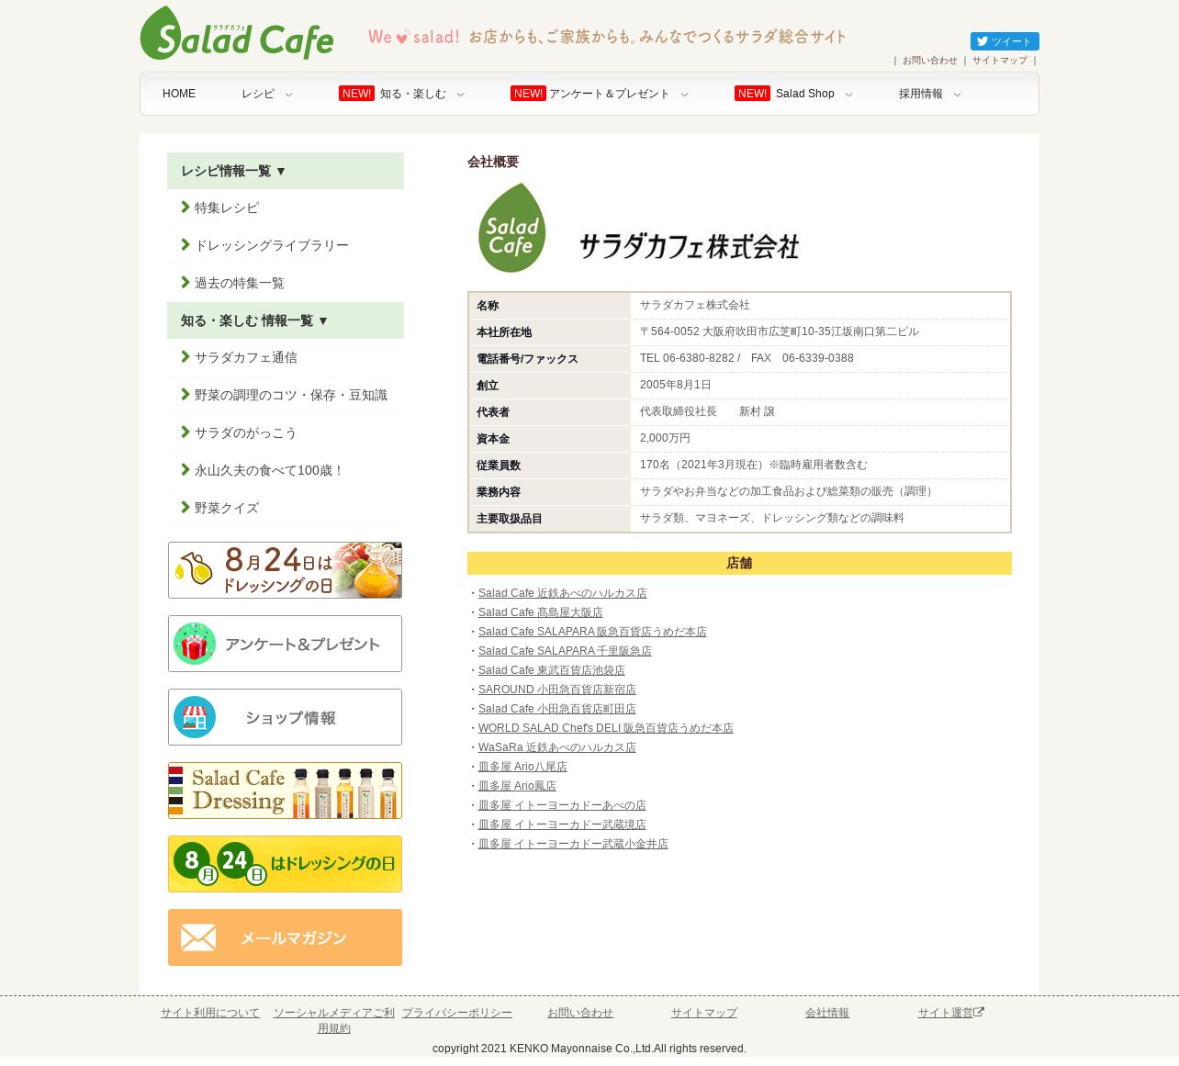Image resolution: width=1179 pixels, height=1066 pixels.
Task: Expand dropdown chevron next to 知る・楽しむ
Action: (x=460, y=95)
